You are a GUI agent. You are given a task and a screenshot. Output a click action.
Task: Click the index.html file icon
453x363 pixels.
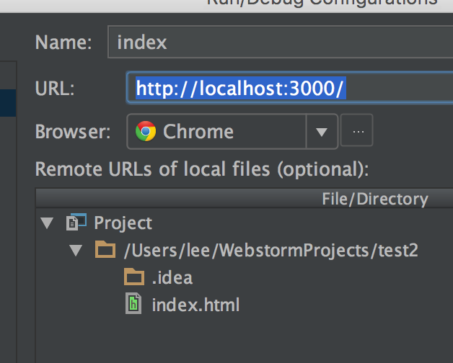[133, 305]
